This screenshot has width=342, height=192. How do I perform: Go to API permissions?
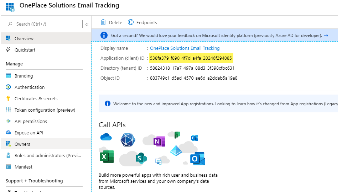[x=31, y=121]
